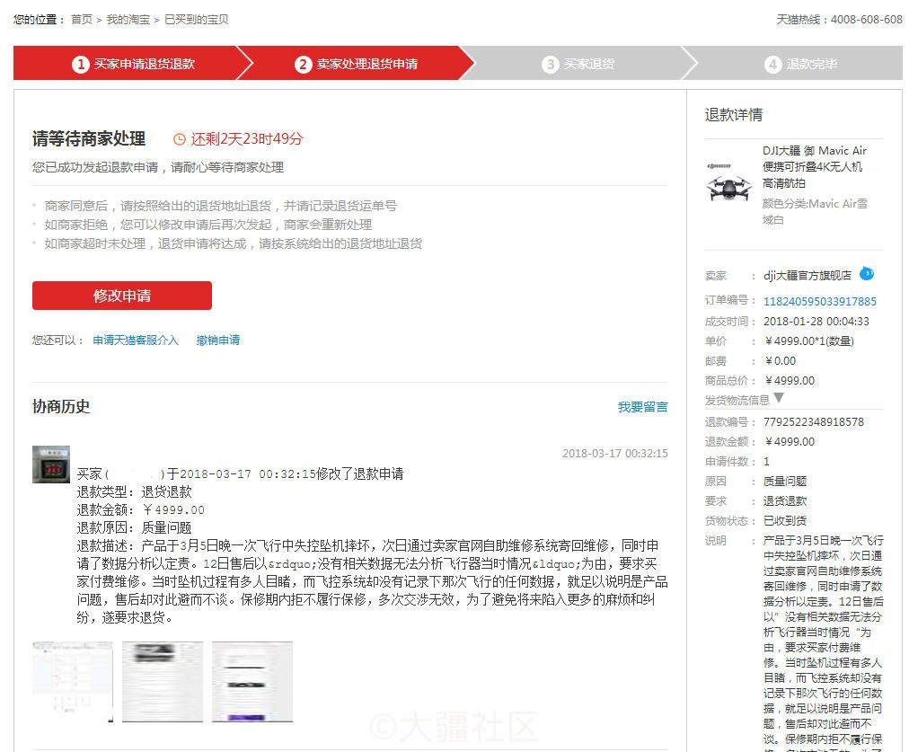
Task: Click the clock icon beside 还剩2天23时49分
Action: coord(180,139)
